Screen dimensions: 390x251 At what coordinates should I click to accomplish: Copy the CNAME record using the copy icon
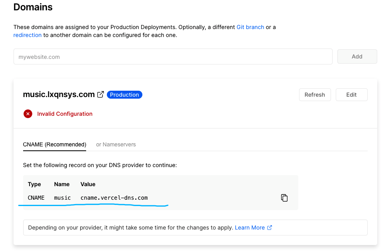pyautogui.click(x=284, y=198)
